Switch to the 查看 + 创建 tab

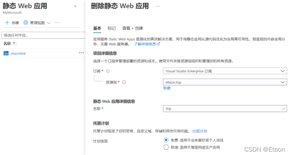tap(132, 28)
